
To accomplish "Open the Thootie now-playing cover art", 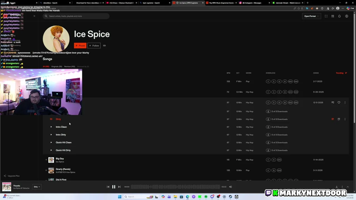I will coord(7,187).
